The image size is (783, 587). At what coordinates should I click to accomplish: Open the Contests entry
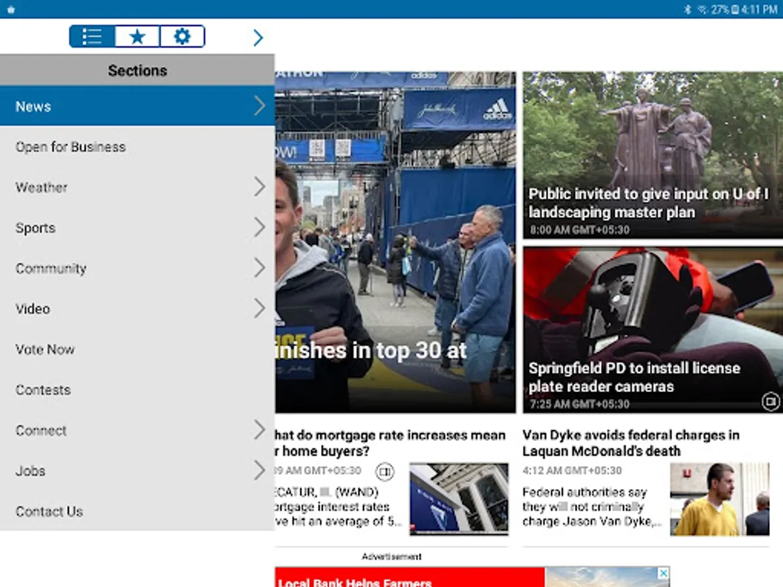[137, 389]
